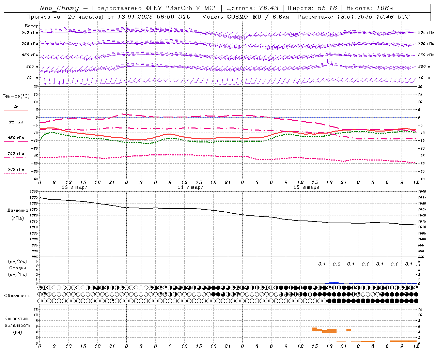Click the (мм/3ч.) precipitation unit label
The image size is (436, 349).
17,261
